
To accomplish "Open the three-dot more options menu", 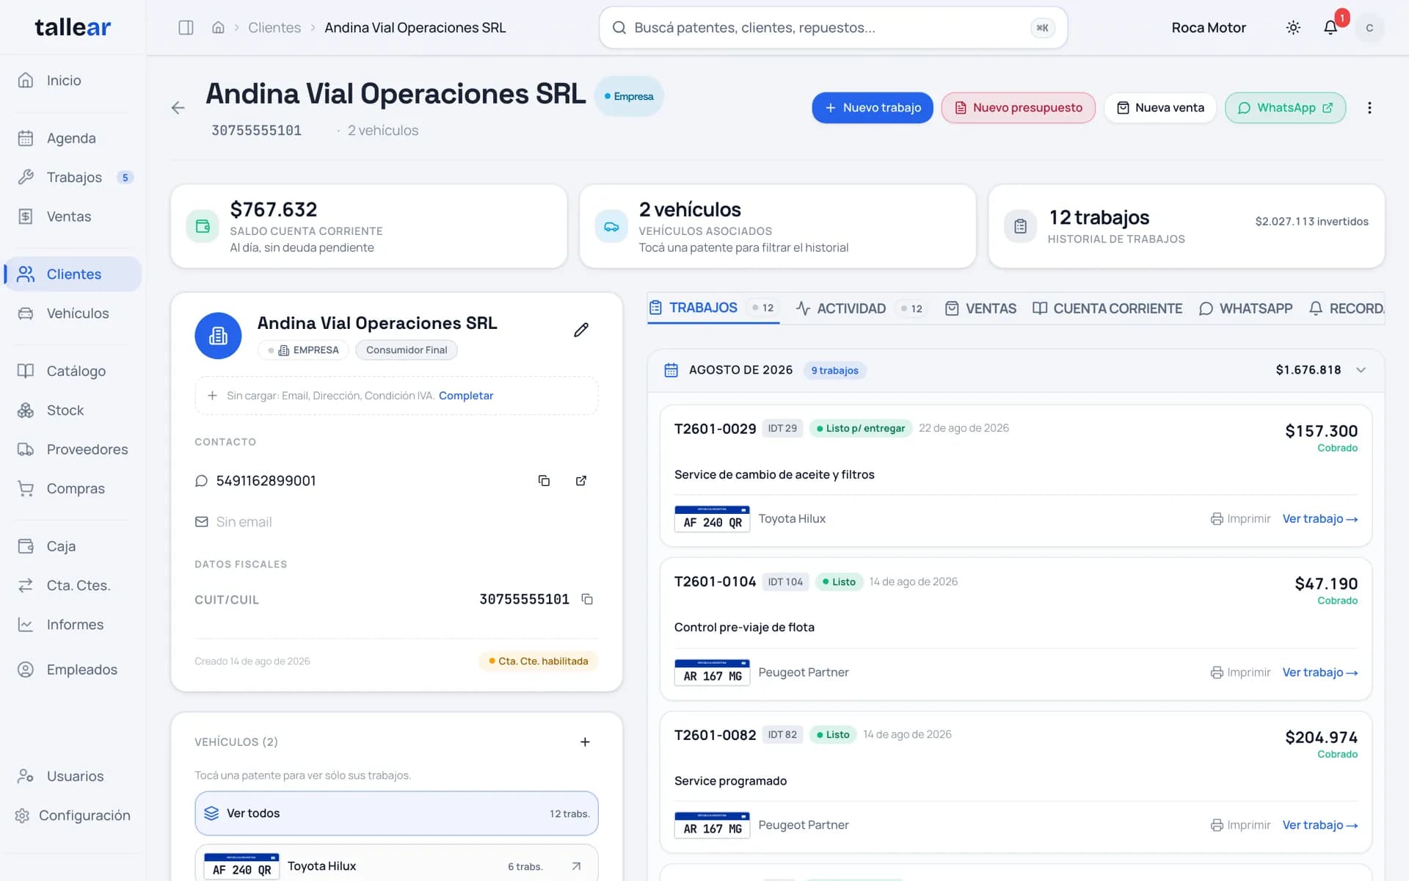I will 1369,108.
